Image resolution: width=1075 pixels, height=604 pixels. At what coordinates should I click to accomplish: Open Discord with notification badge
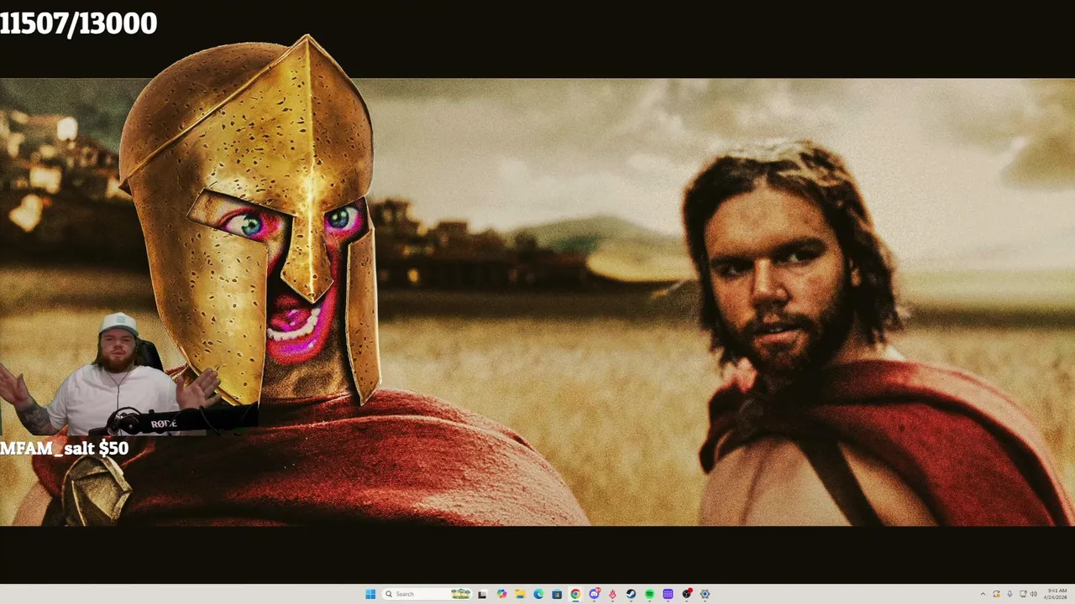click(x=594, y=594)
